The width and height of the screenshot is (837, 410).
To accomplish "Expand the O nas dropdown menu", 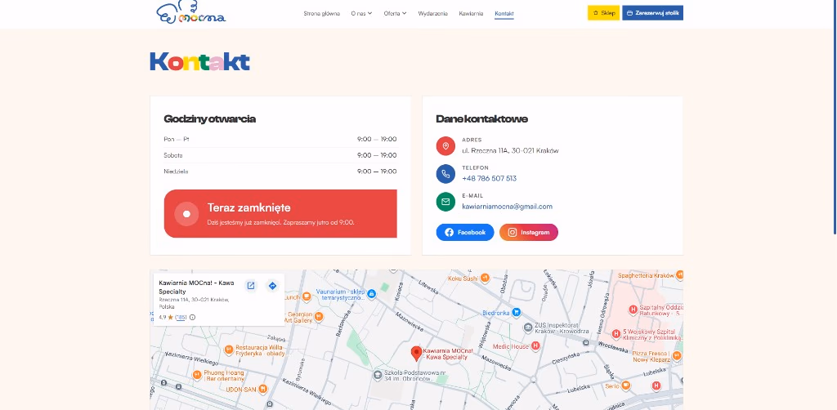I will (x=361, y=13).
